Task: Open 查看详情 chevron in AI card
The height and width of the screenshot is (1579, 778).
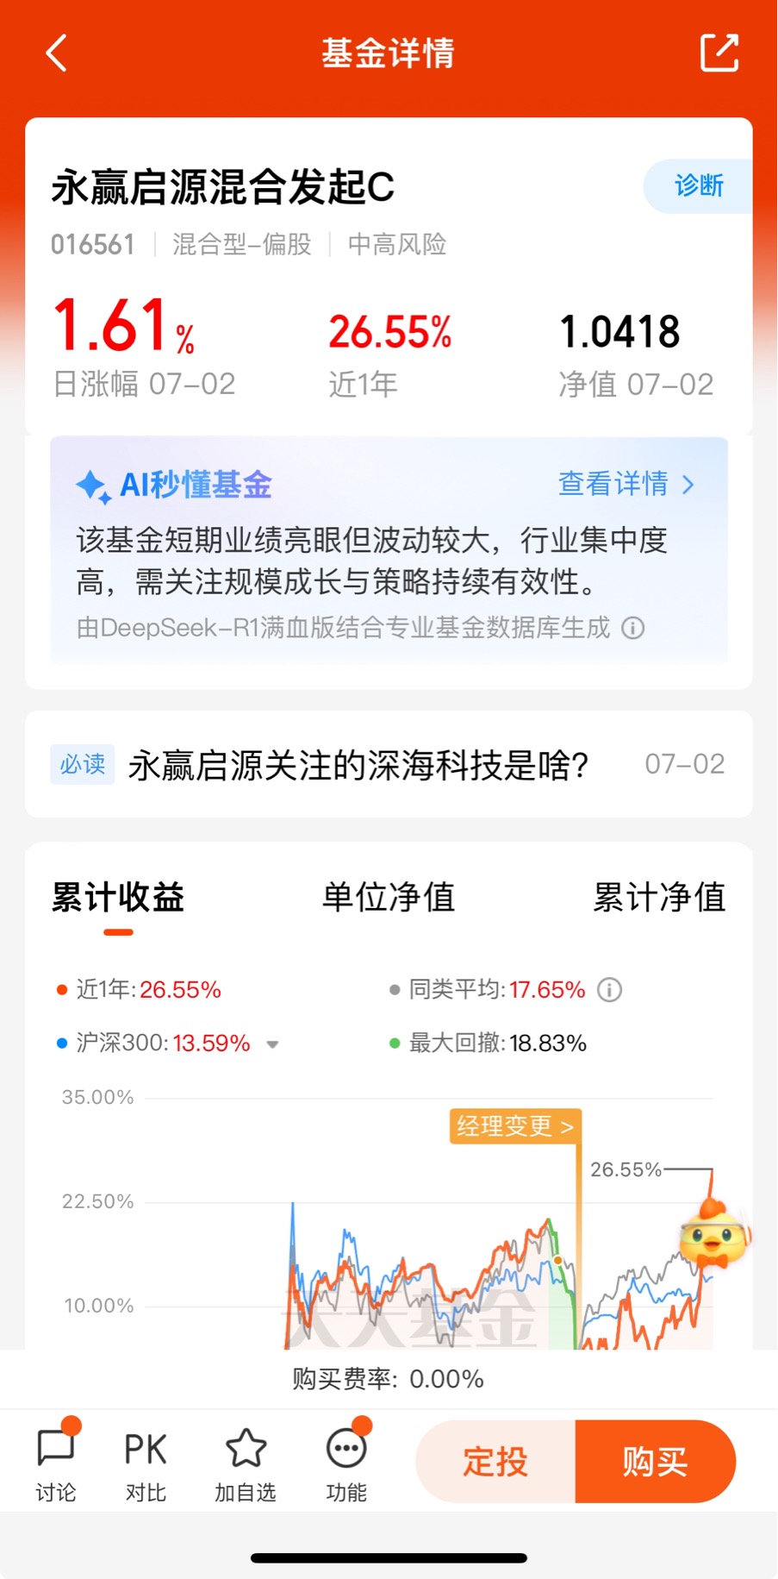Action: (688, 485)
